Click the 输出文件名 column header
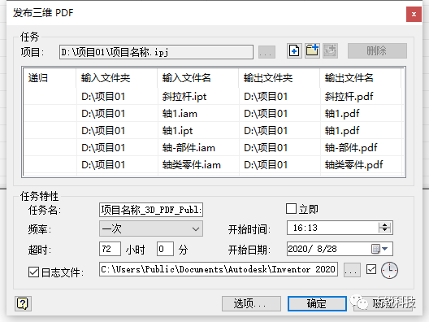This screenshot has width=429, height=322. (361, 78)
